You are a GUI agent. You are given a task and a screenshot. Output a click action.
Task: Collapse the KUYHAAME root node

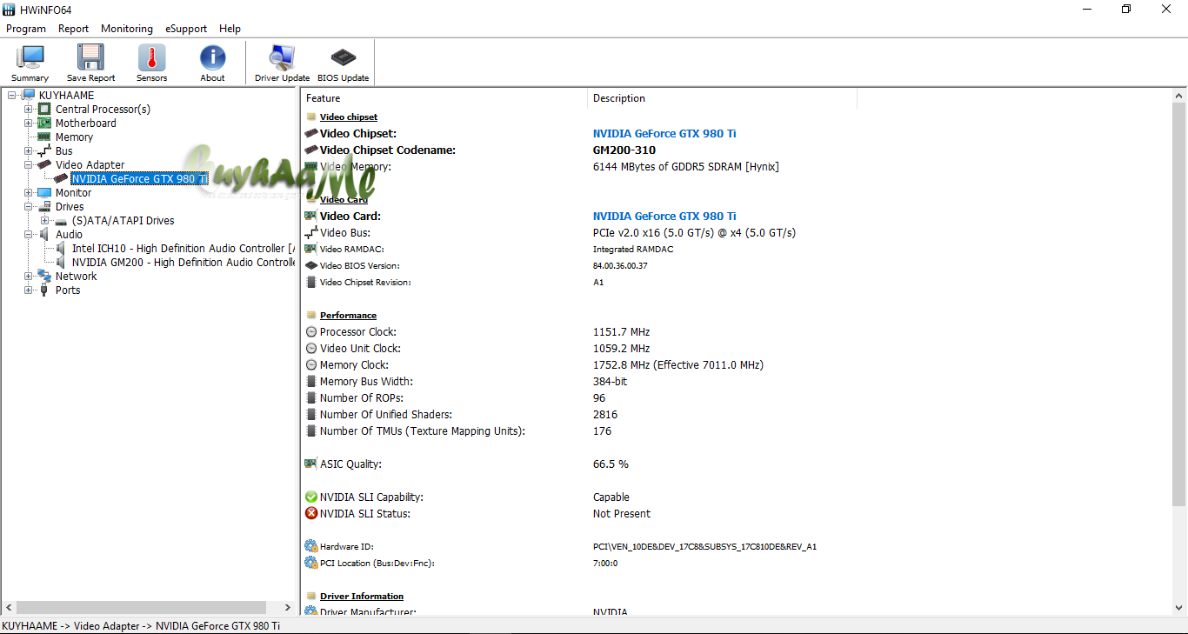12,95
